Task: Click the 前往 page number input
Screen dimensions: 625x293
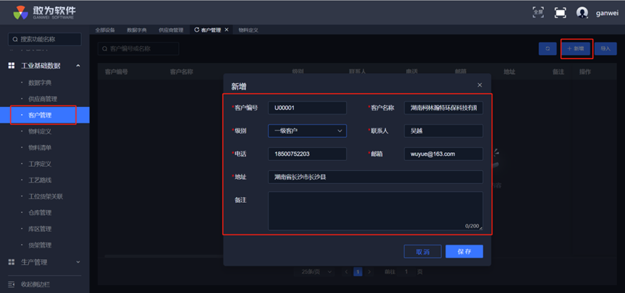Action: pyautogui.click(x=406, y=272)
